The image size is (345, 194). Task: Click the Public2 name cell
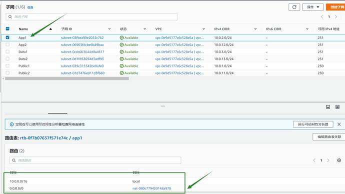coord(24,73)
